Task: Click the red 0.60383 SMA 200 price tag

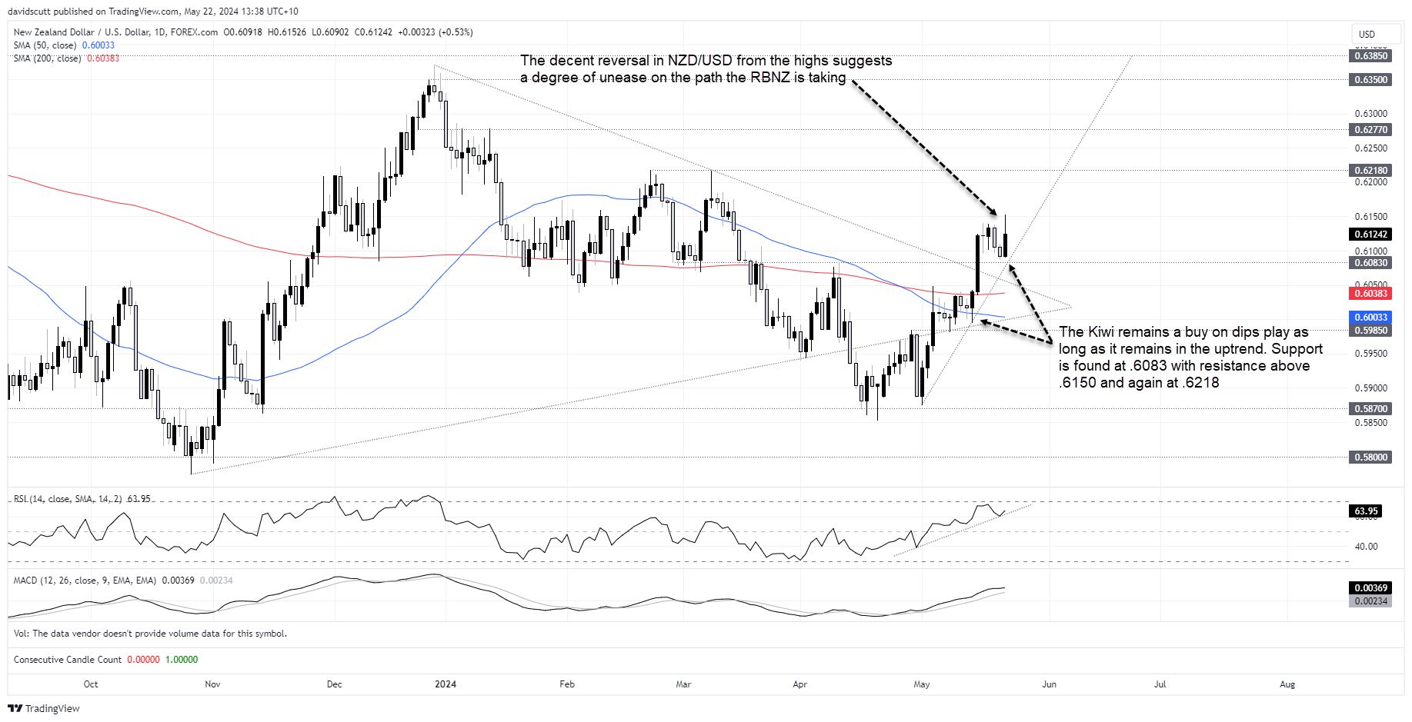Action: pos(1370,294)
